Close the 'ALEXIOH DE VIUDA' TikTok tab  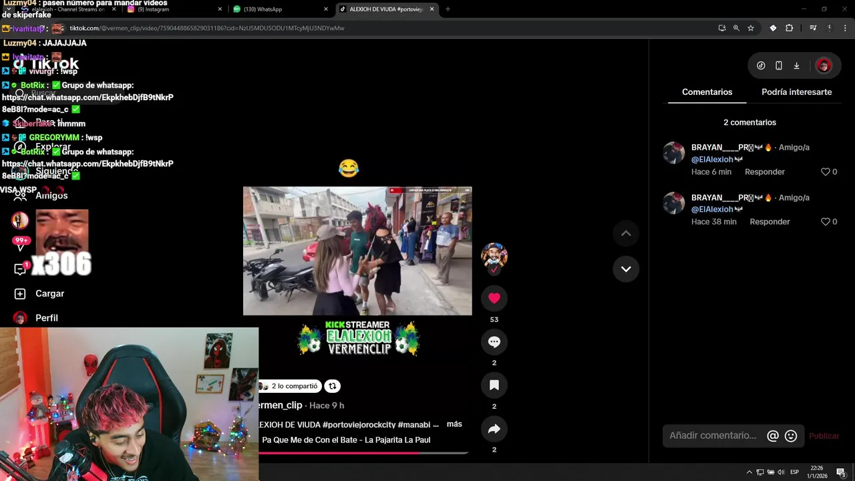click(x=432, y=9)
